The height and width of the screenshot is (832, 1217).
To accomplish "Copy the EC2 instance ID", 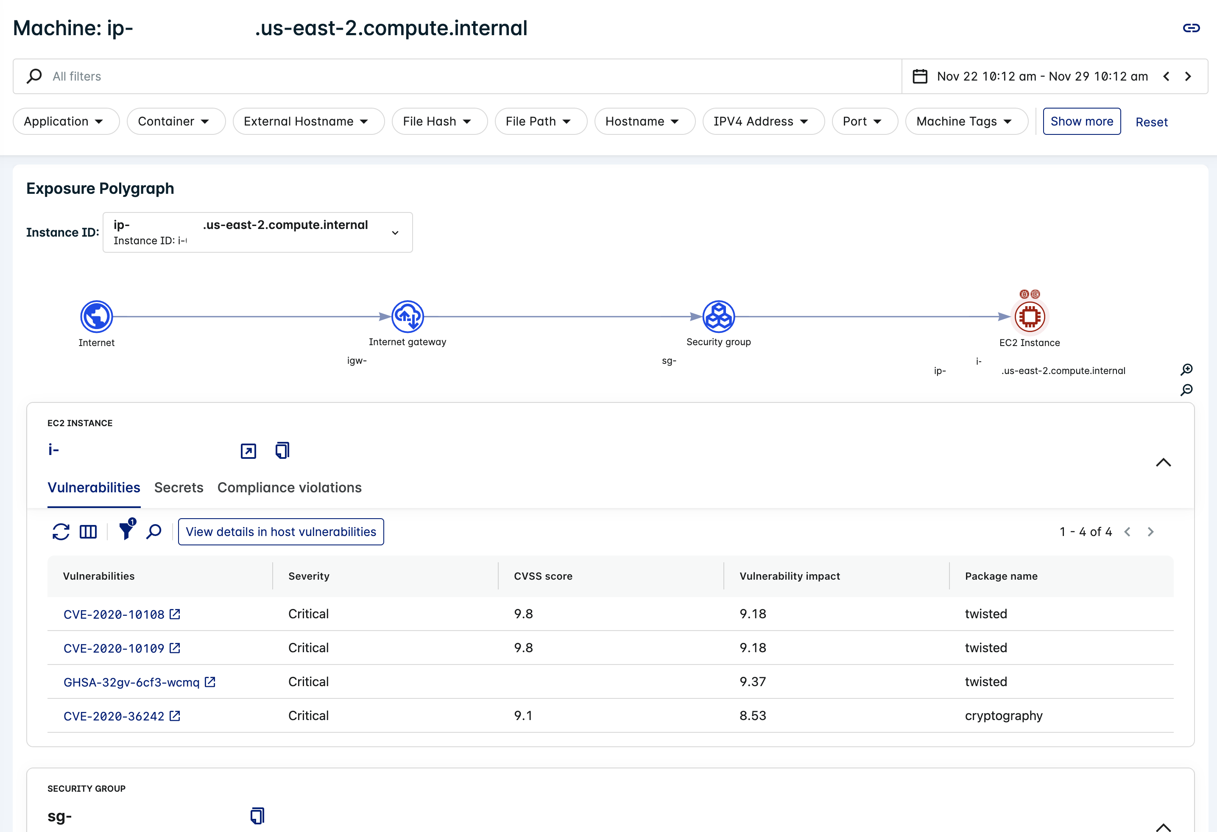I will click(x=282, y=450).
